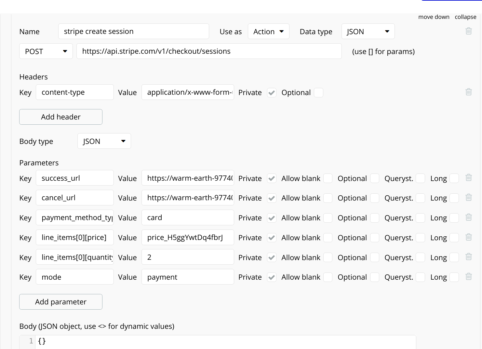Delete the line_items[0][price] parameter row

pos(469,237)
